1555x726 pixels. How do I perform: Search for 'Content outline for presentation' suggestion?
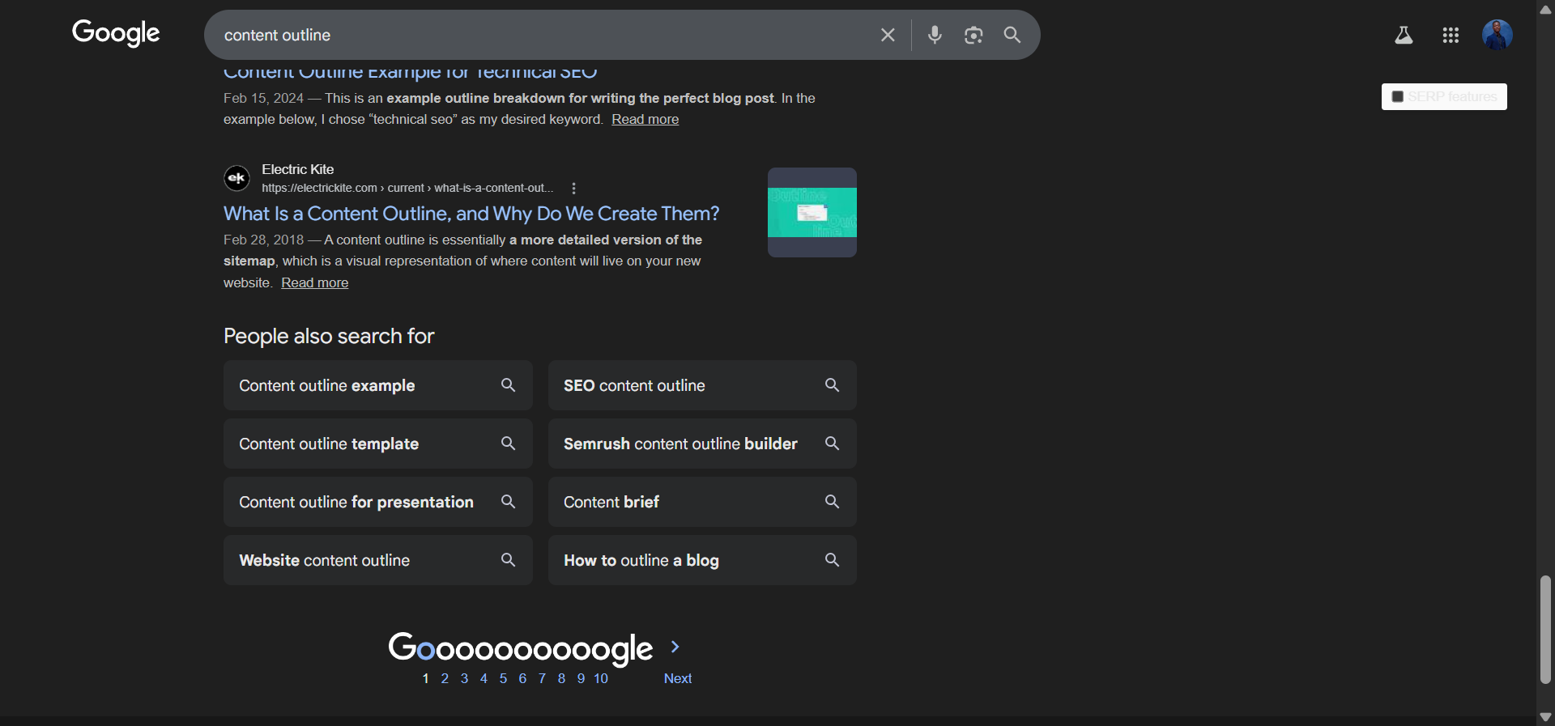tap(378, 502)
